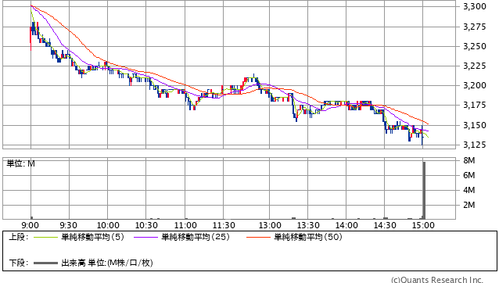Click the 10:00 time axis label

pos(108,225)
